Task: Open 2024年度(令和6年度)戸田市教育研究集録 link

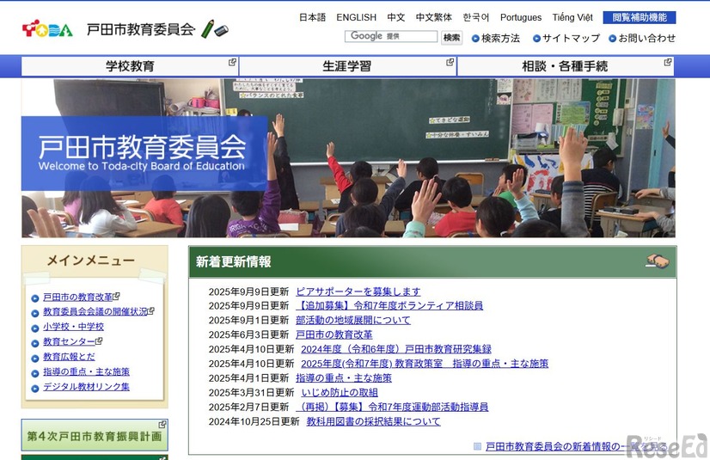Action: coord(396,349)
